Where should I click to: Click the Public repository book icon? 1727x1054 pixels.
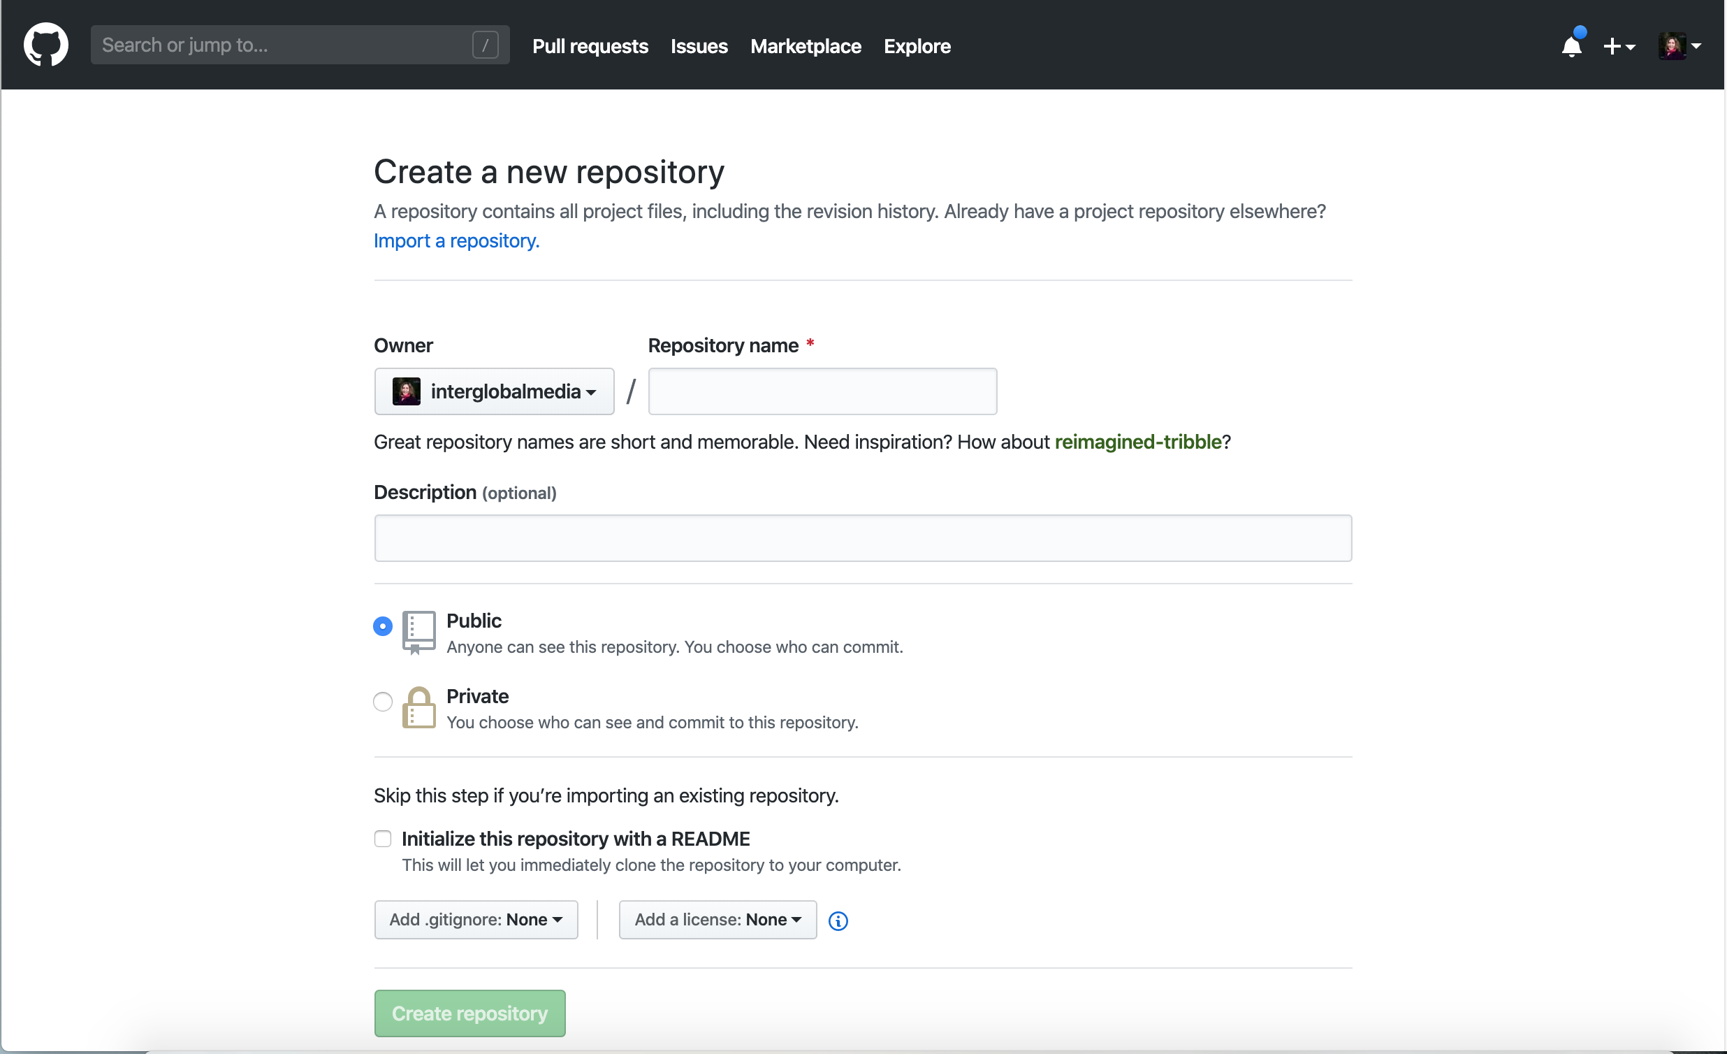(x=419, y=632)
